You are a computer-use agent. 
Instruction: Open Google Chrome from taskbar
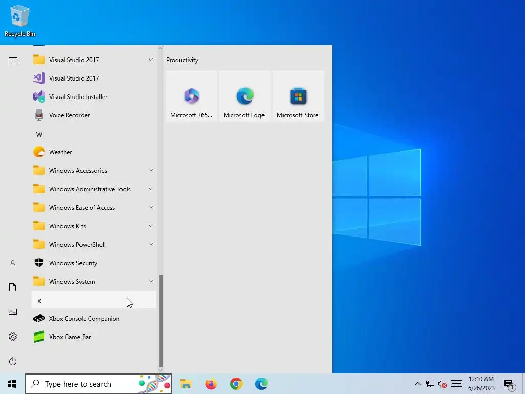236,384
